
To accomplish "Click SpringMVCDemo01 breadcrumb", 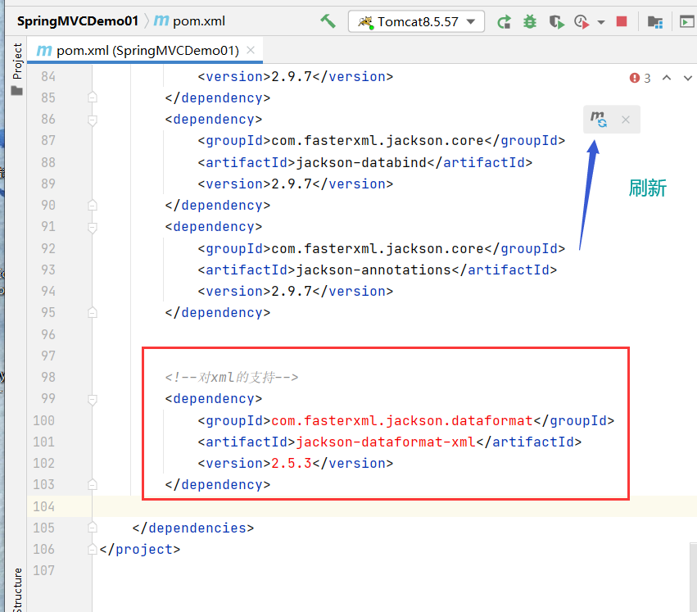I will coord(78,21).
